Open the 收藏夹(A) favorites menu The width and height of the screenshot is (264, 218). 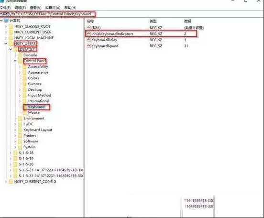point(53,8)
